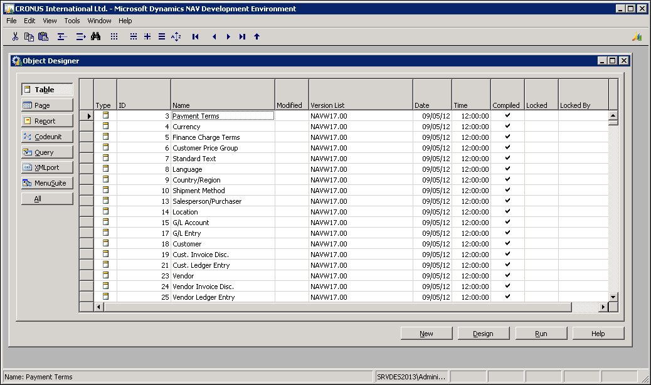Image resolution: width=651 pixels, height=385 pixels.
Task: Toggle Compiled checkmark for G/L Account
Action: click(507, 222)
